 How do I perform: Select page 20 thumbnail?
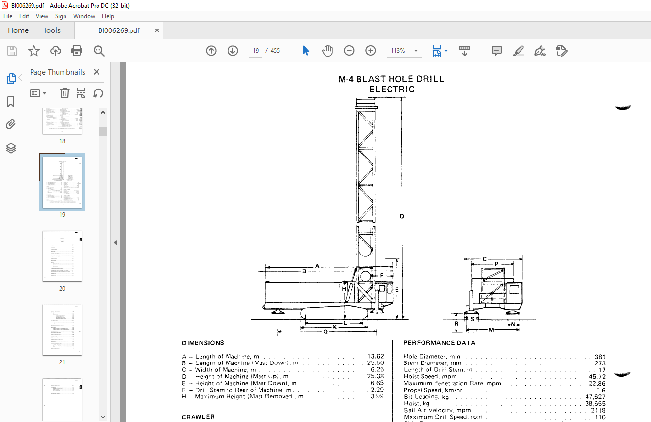62,256
